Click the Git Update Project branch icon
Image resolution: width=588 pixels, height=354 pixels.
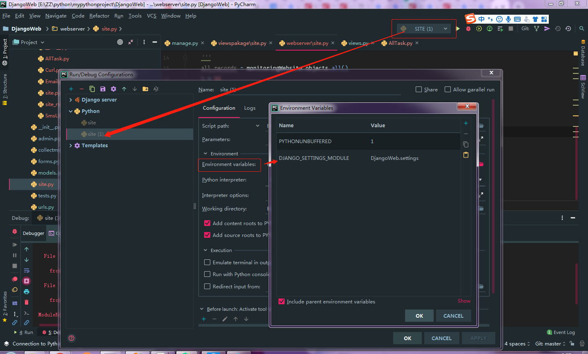[x=537, y=29]
